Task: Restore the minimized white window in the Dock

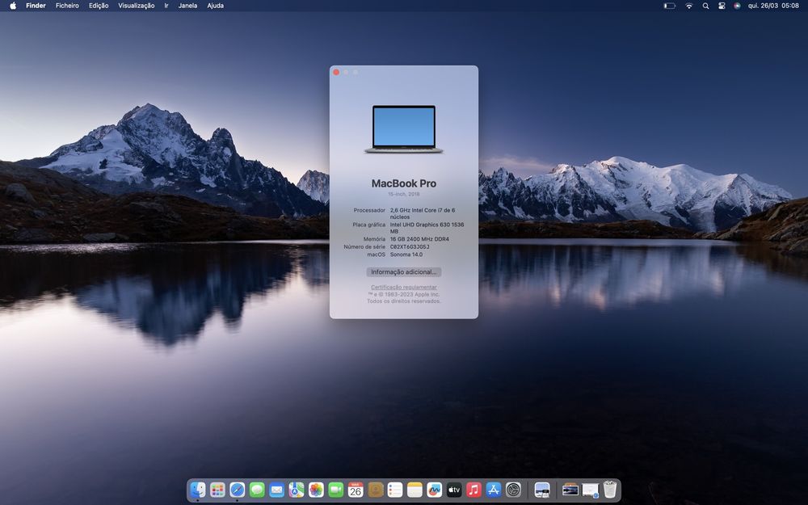Action: pyautogui.click(x=590, y=490)
